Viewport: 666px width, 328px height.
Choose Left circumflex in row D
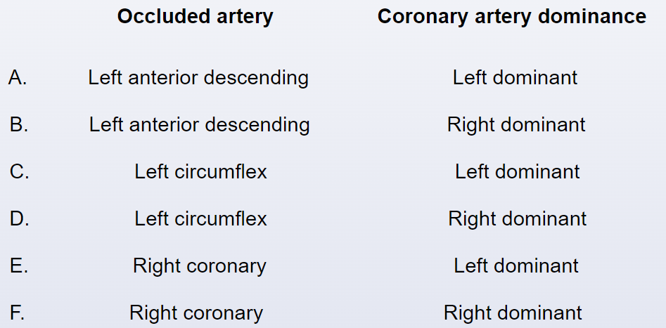coord(200,219)
